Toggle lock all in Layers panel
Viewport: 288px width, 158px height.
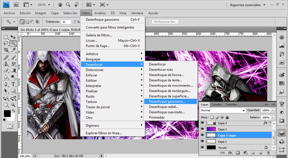(227, 117)
